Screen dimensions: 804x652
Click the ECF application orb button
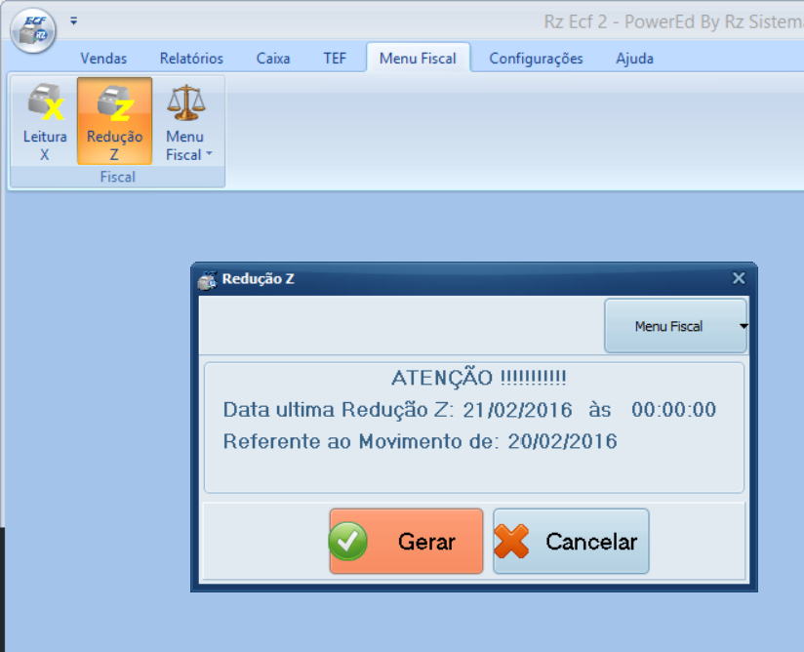(33, 29)
